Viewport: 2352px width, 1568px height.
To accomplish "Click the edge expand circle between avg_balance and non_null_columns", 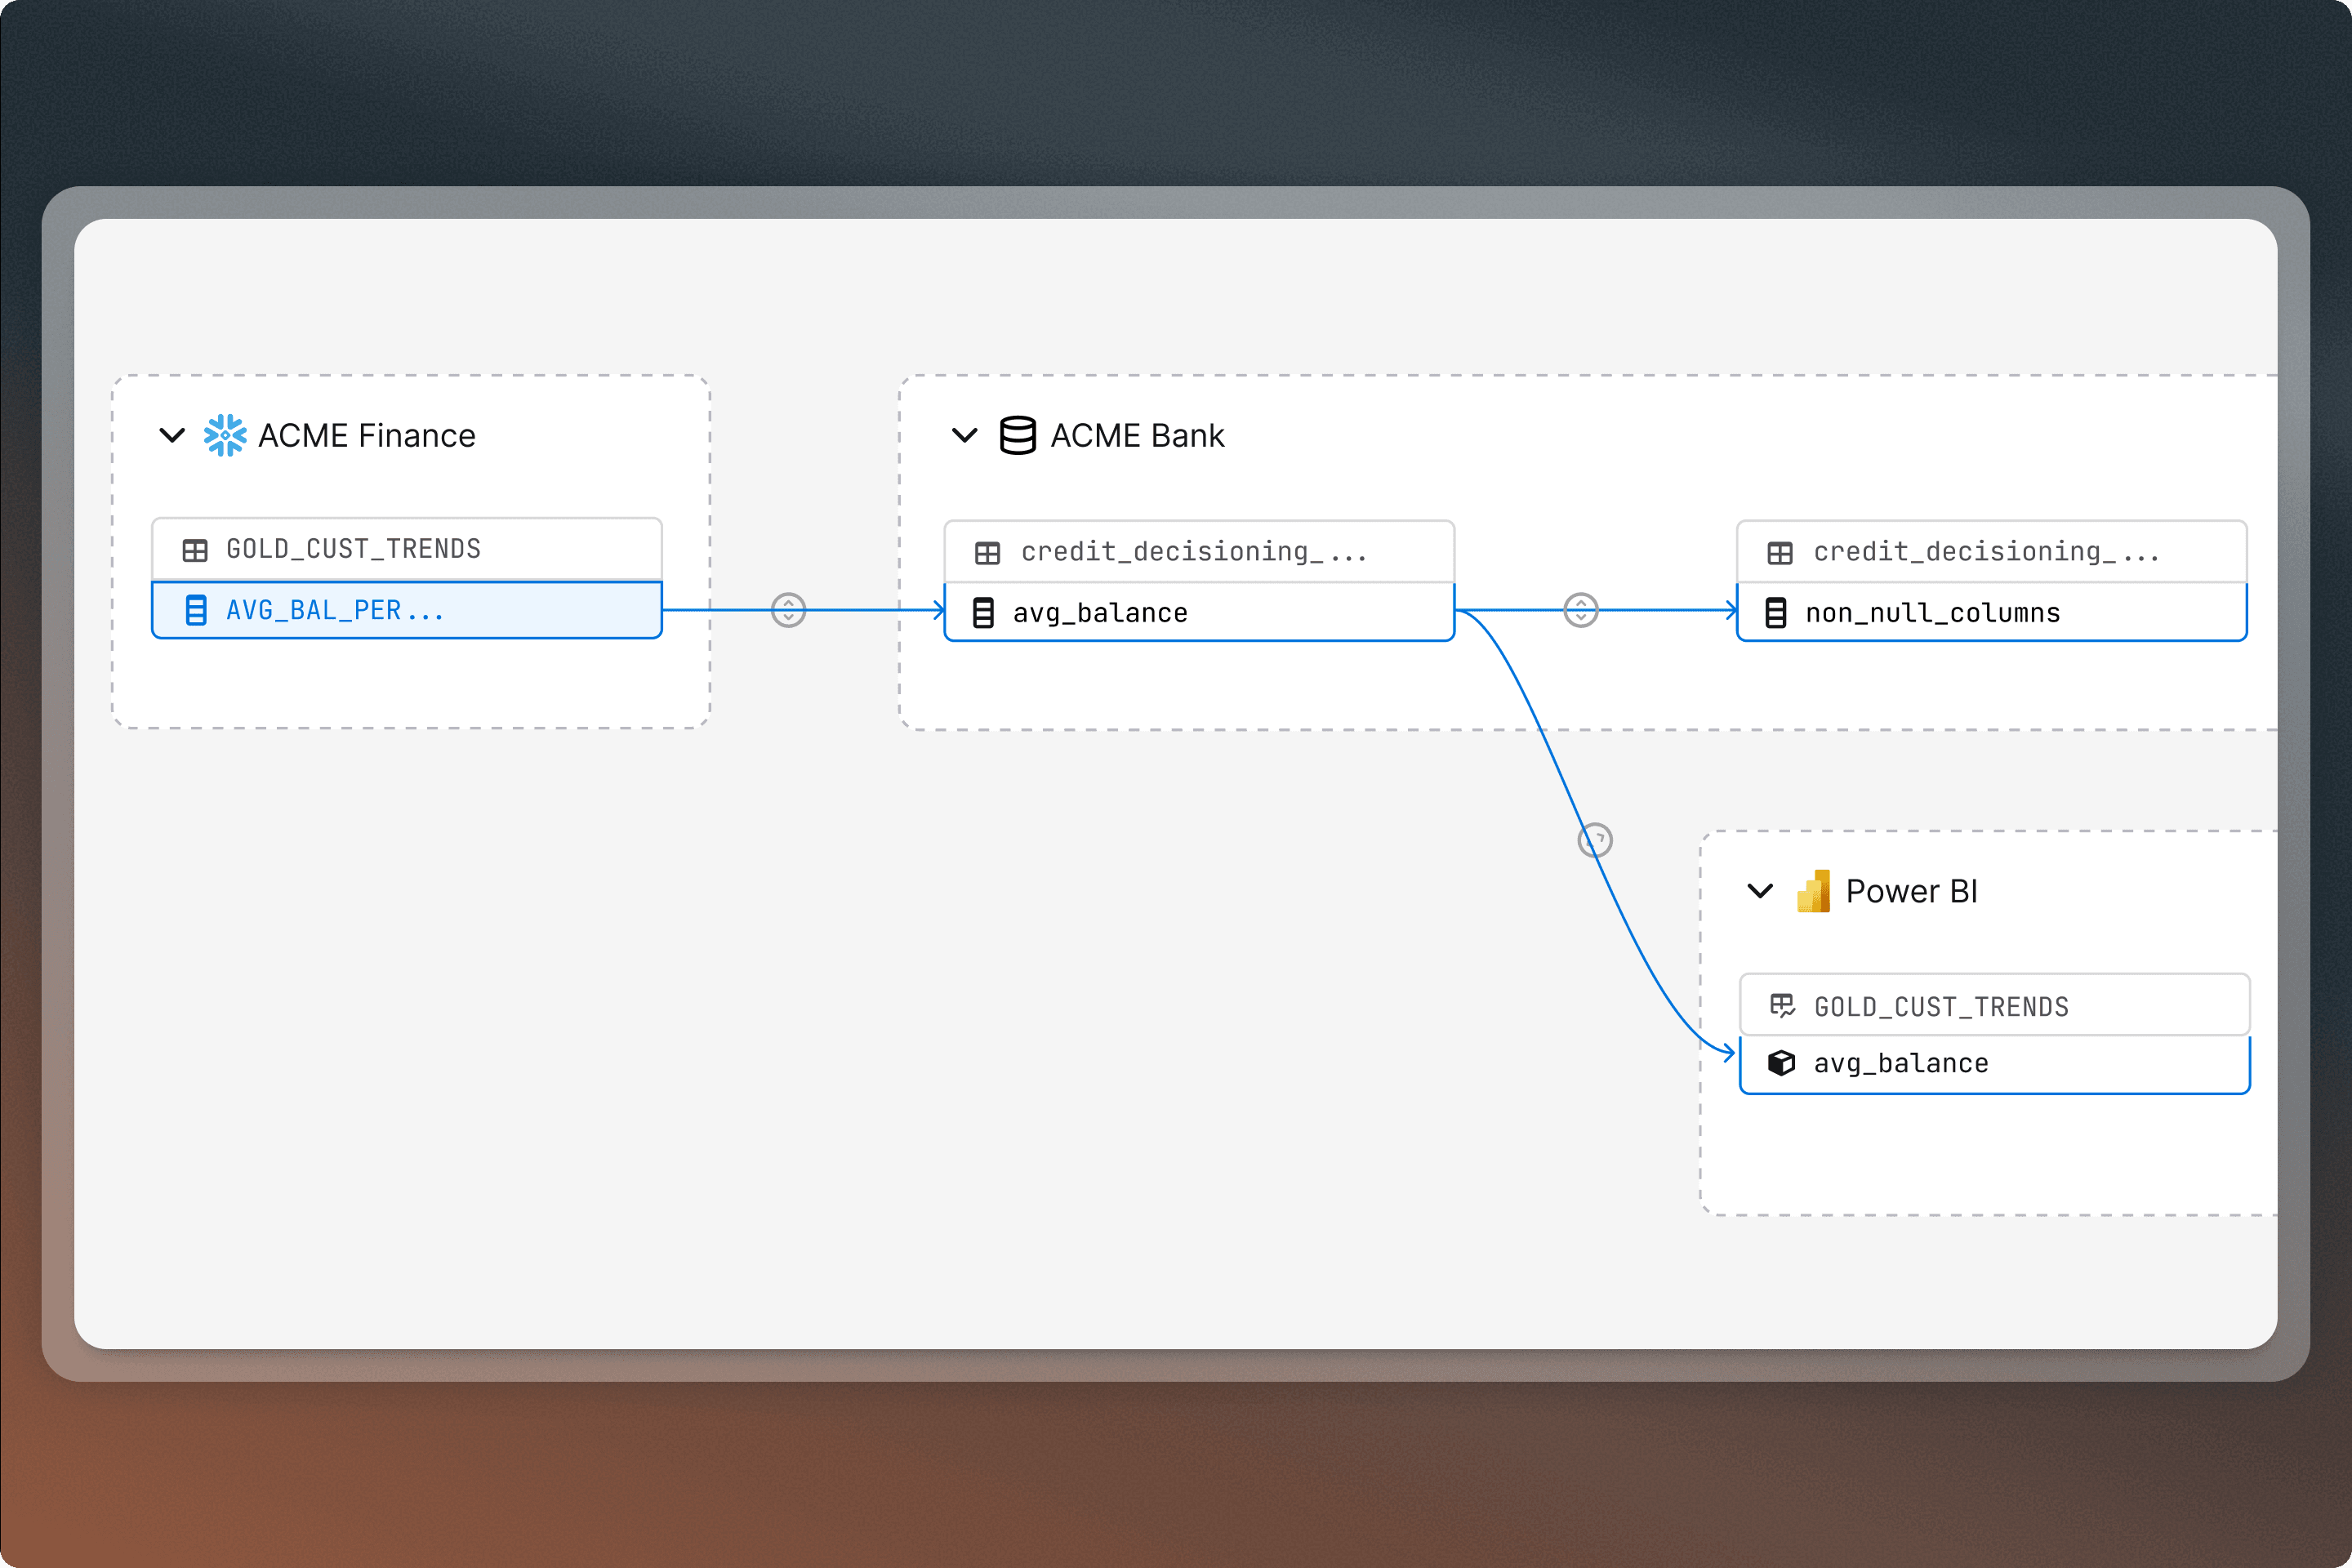I will (x=1581, y=610).
